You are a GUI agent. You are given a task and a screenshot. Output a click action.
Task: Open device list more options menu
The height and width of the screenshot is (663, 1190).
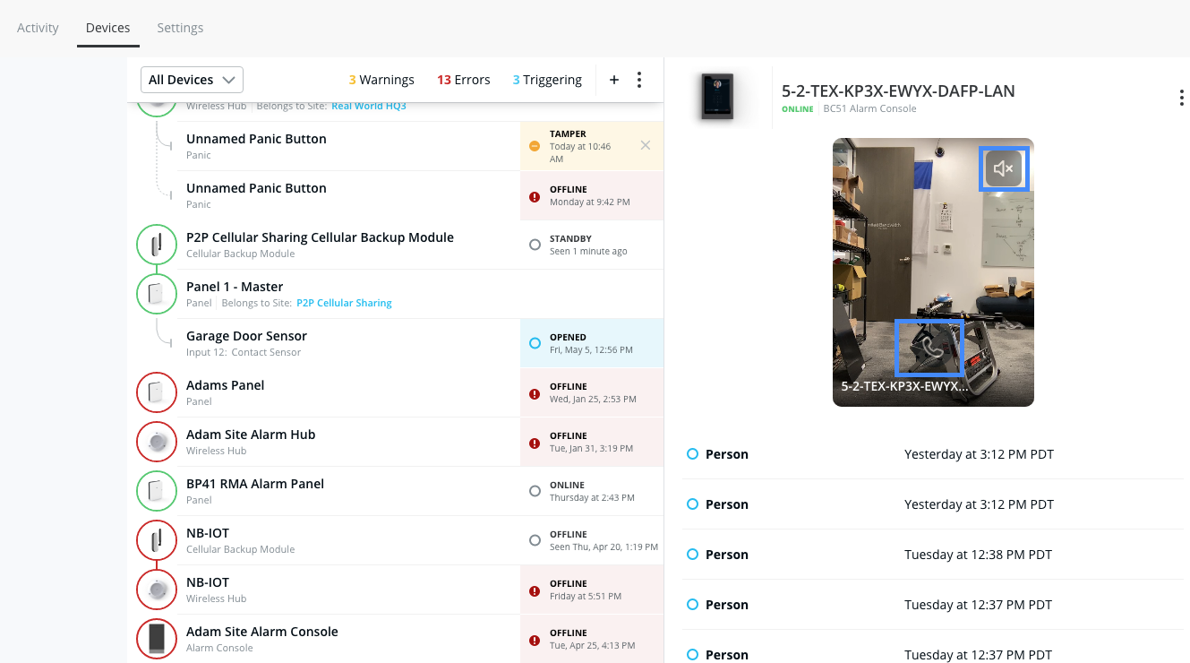point(639,80)
